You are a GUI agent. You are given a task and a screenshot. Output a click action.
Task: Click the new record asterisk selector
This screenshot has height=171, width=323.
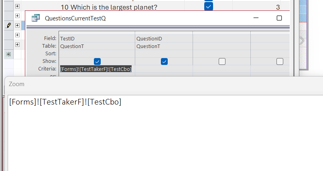pos(8,54)
